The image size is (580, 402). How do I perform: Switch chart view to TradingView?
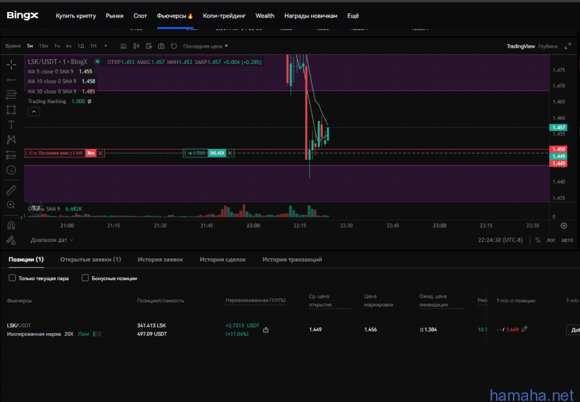click(x=521, y=46)
